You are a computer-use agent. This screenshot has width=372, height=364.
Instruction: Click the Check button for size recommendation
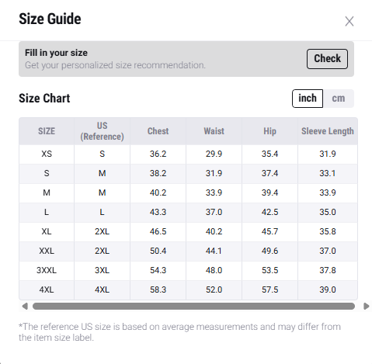point(327,59)
